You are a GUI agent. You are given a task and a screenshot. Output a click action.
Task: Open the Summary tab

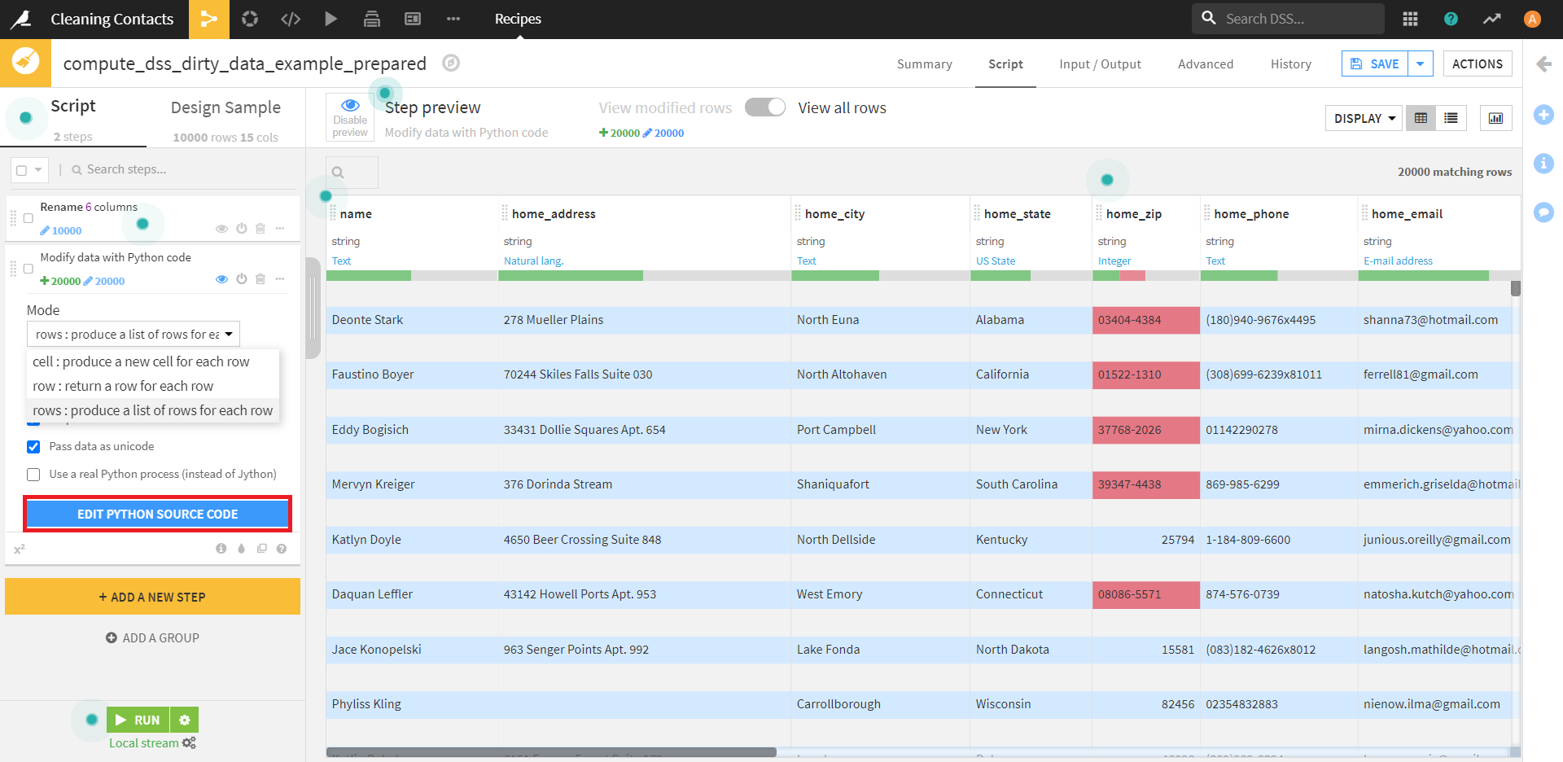tap(925, 63)
